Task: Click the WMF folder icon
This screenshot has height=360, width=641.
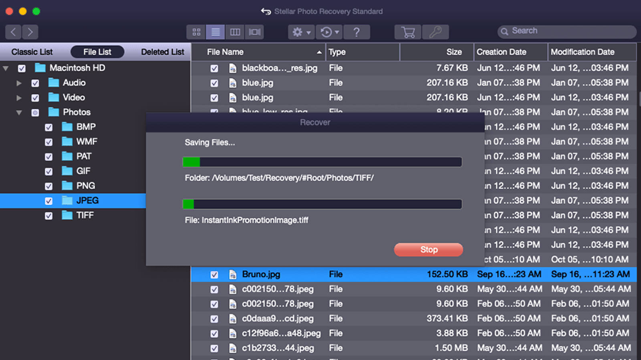Action: tap(67, 142)
